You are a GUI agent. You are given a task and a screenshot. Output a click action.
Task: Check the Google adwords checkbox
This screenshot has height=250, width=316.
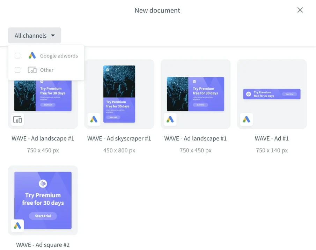(x=17, y=55)
